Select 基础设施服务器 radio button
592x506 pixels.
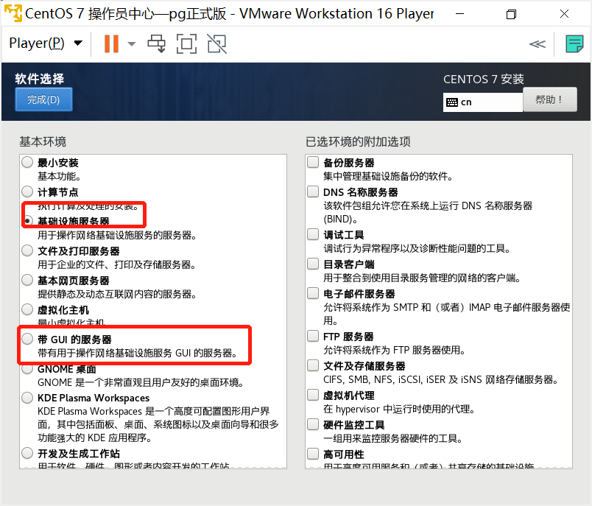[x=27, y=220]
